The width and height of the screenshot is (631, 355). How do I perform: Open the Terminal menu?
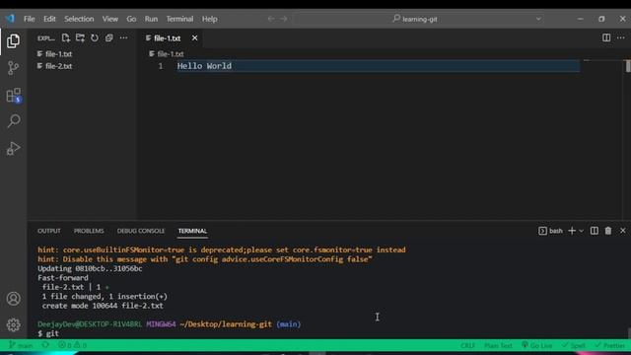[179, 19]
